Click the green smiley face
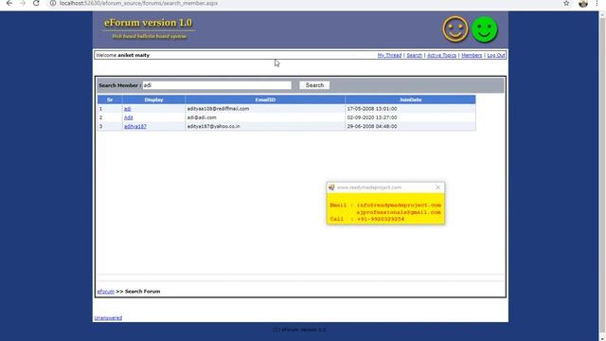Image resolution: width=606 pixels, height=341 pixels. click(485, 29)
